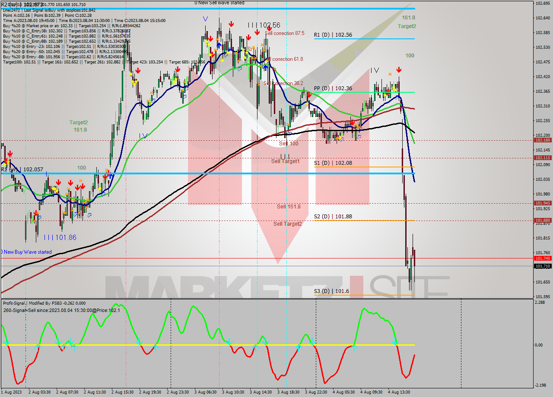Select the '4 Aug 05:30' time label
The height and width of the screenshot is (397, 553).
(343, 392)
